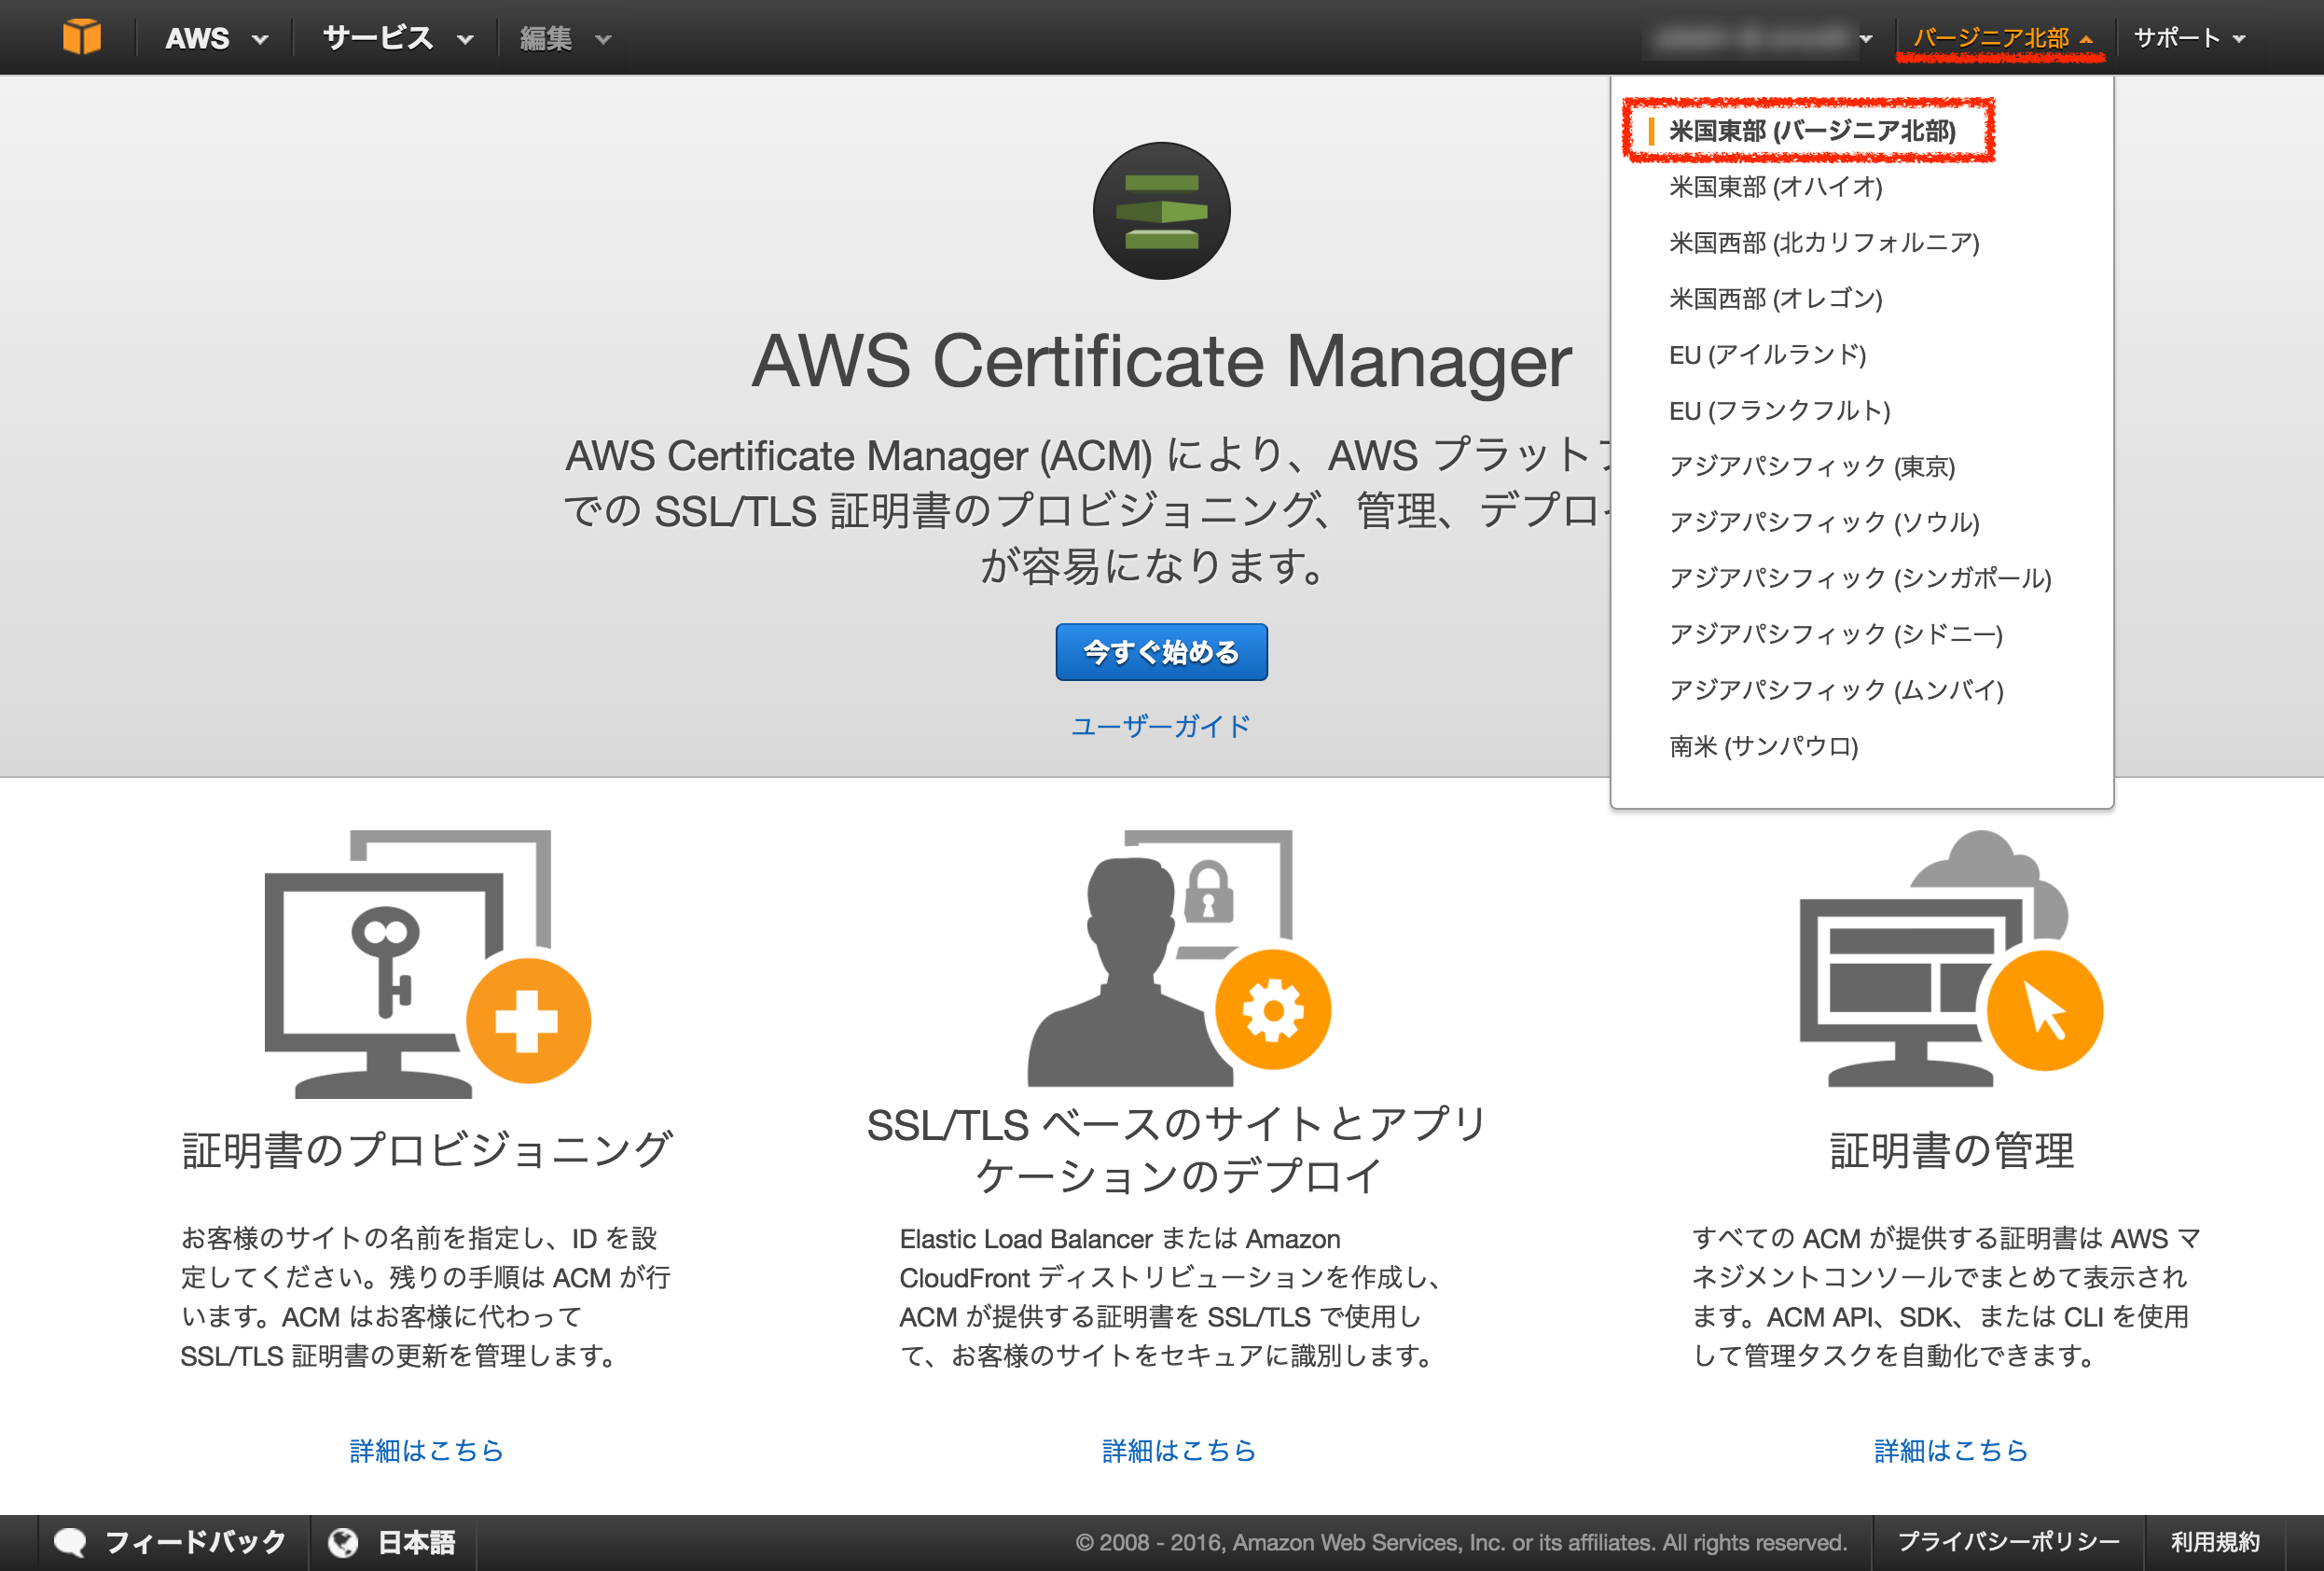Screen dimensions: 2324x1571
Task: Open the ユーザーガイド link
Action: [1160, 725]
